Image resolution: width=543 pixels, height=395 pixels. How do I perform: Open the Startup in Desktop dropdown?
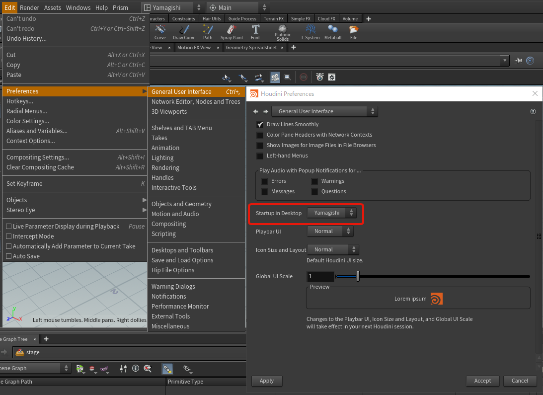point(331,213)
